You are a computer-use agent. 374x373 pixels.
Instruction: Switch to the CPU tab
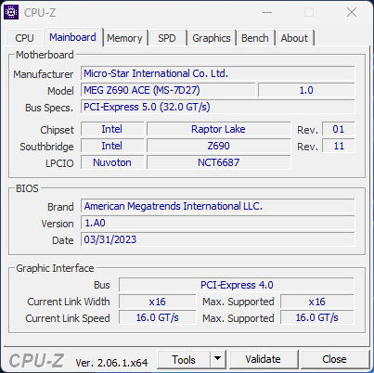[24, 38]
